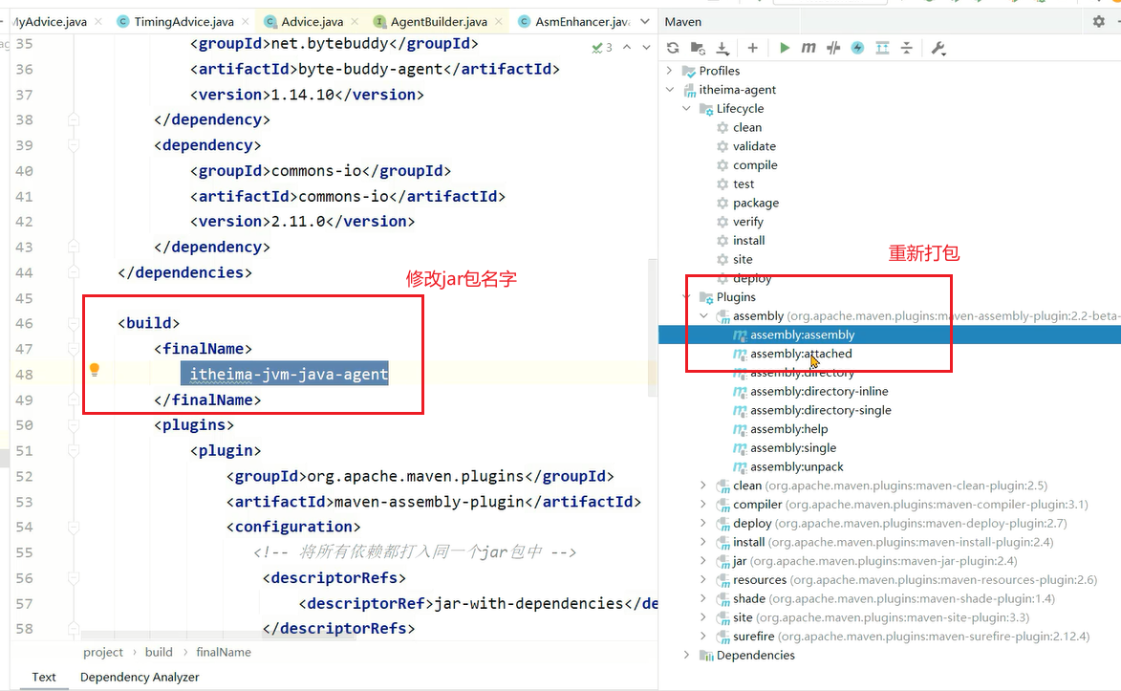
Task: Reload all Maven projects
Action: coord(673,48)
